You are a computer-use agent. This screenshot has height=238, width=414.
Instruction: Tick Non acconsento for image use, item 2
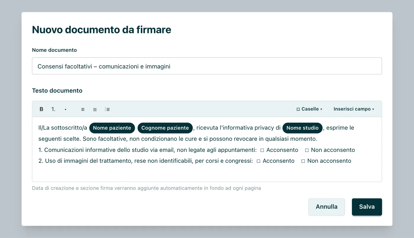click(303, 161)
